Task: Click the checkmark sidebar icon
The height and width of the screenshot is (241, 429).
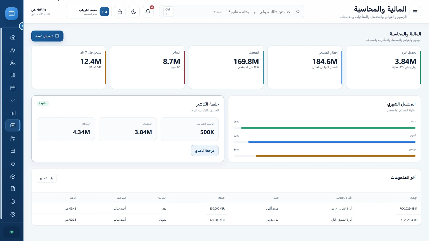Action: [13, 100]
